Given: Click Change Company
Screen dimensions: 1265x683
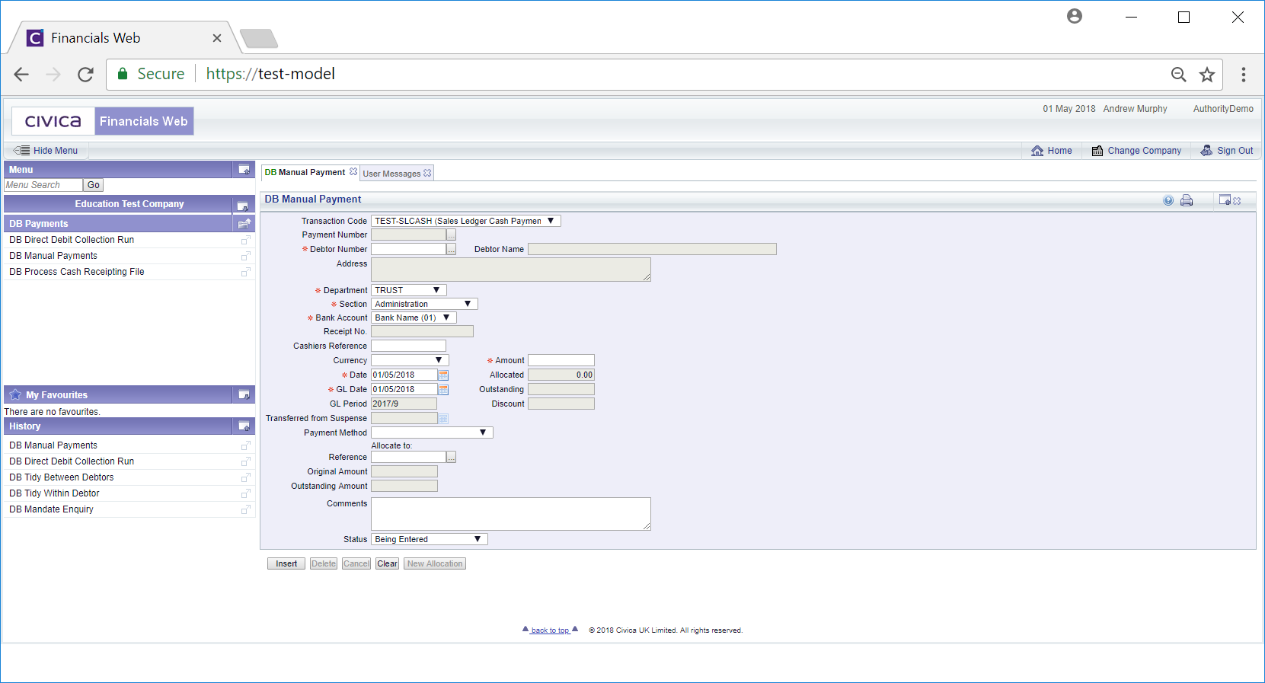Looking at the screenshot, I should (1136, 151).
